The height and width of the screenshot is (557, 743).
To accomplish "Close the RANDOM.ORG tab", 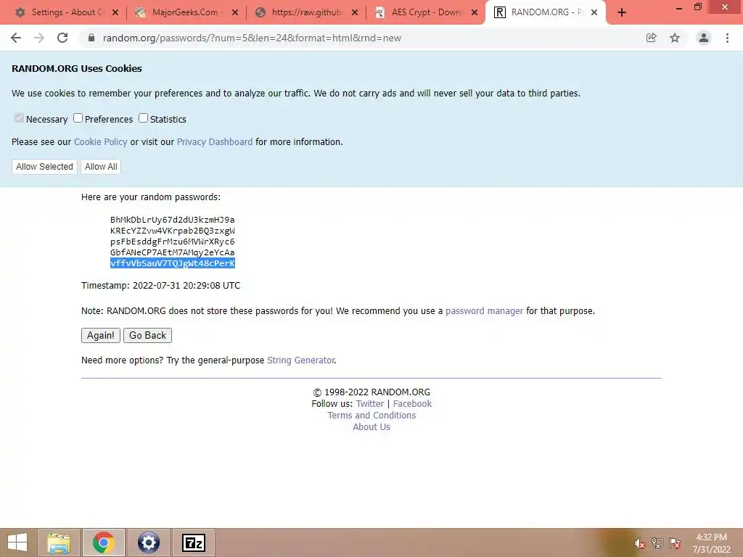I will point(594,12).
